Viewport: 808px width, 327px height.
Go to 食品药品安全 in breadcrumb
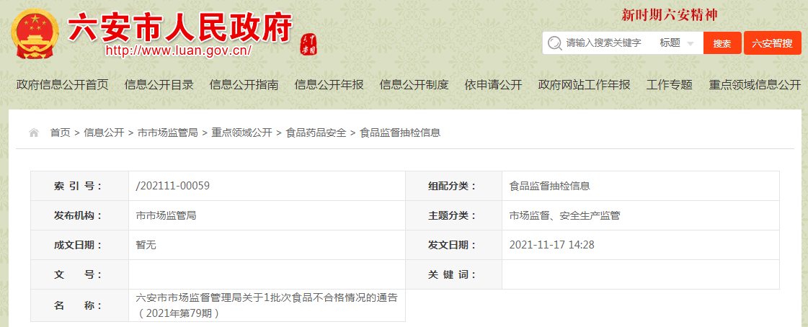316,133
